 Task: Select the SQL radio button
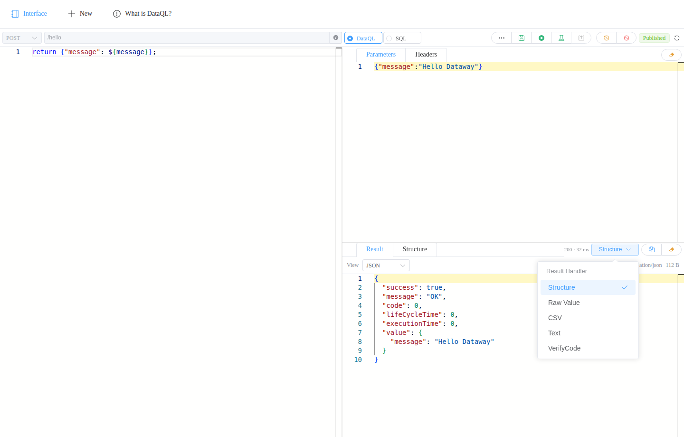pos(402,38)
